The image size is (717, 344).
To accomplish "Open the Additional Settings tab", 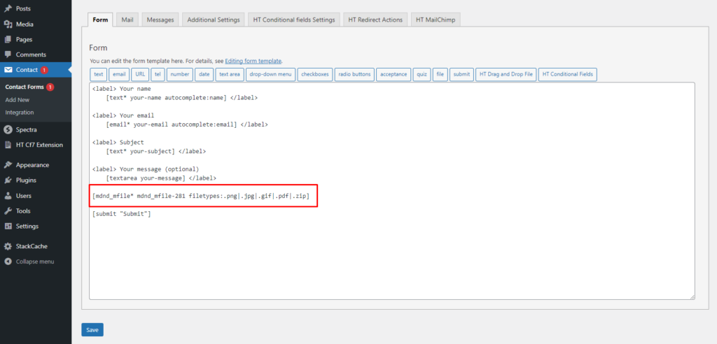I will (214, 20).
